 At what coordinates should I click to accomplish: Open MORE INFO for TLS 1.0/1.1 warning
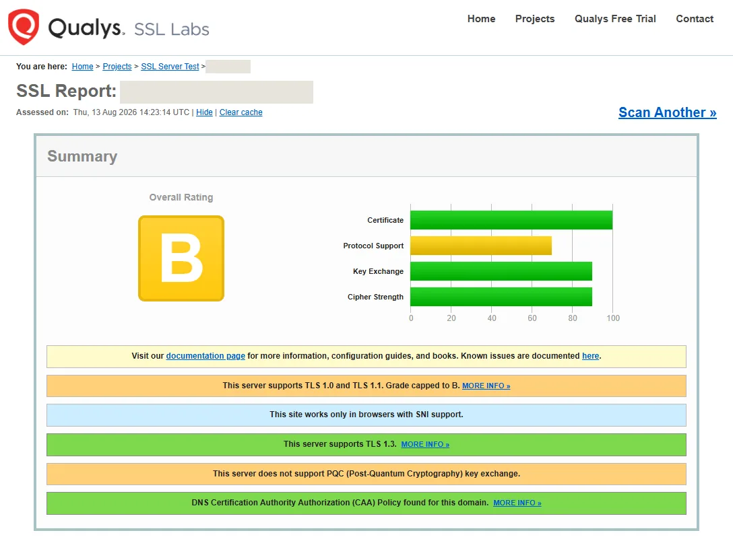(486, 386)
